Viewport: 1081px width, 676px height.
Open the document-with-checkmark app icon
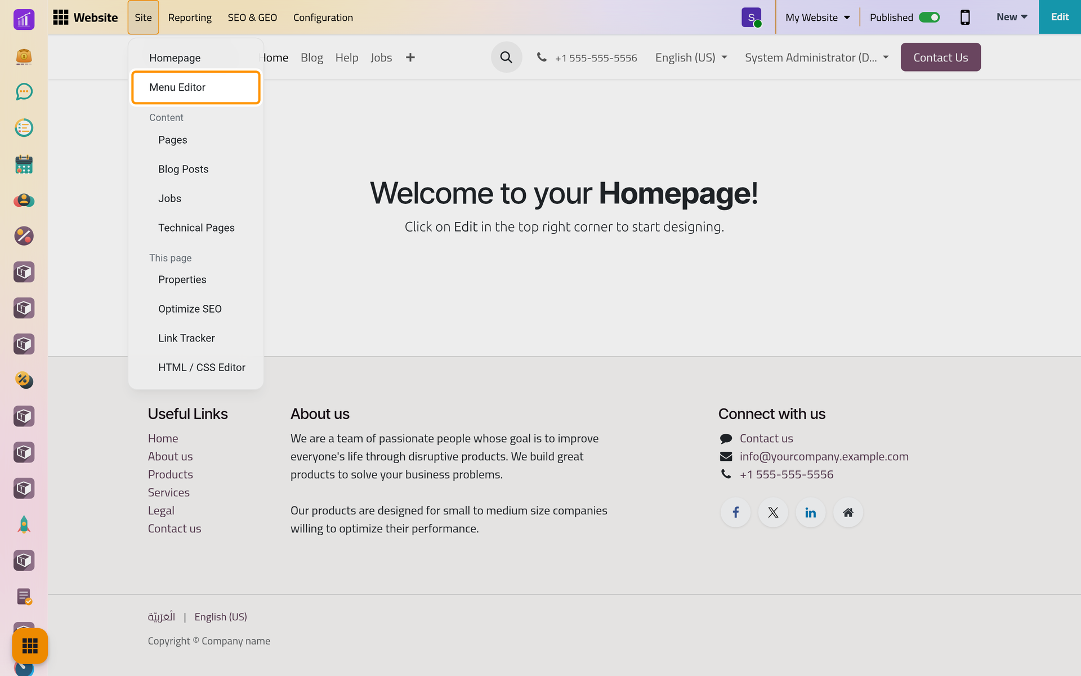24,597
